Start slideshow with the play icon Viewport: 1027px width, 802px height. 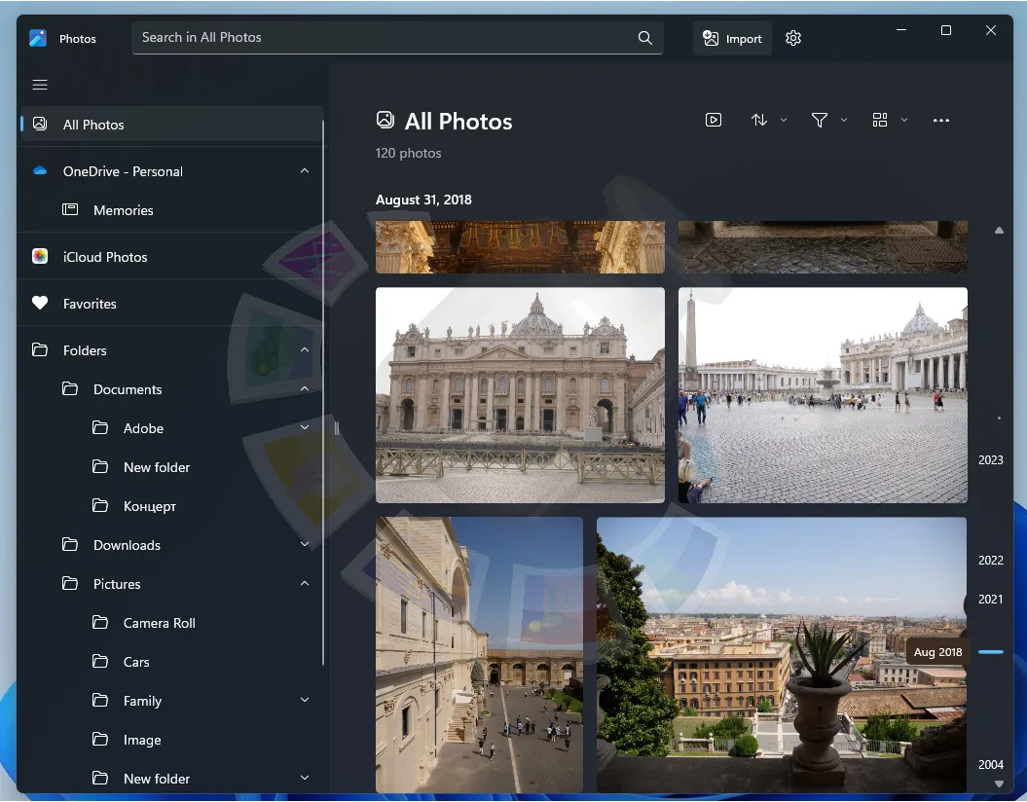pos(714,120)
